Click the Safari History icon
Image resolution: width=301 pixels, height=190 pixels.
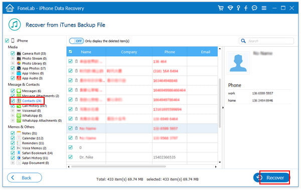tap(19, 158)
